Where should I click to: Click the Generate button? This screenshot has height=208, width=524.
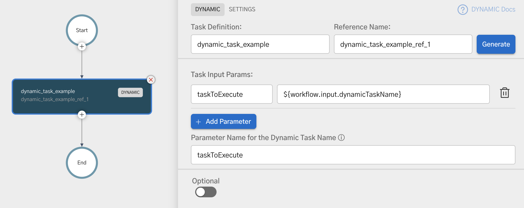(496, 44)
